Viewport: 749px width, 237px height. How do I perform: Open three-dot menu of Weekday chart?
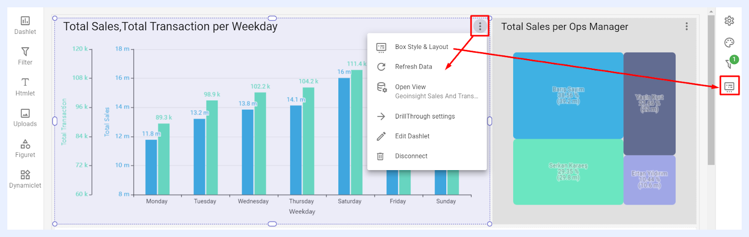click(480, 26)
